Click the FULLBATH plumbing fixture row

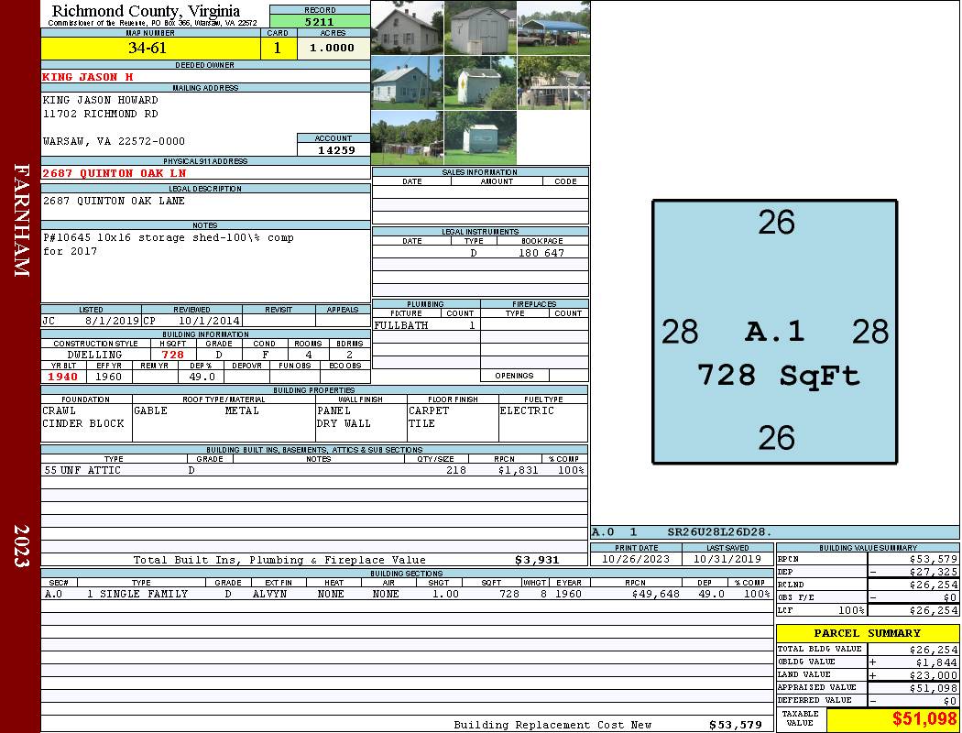426,325
